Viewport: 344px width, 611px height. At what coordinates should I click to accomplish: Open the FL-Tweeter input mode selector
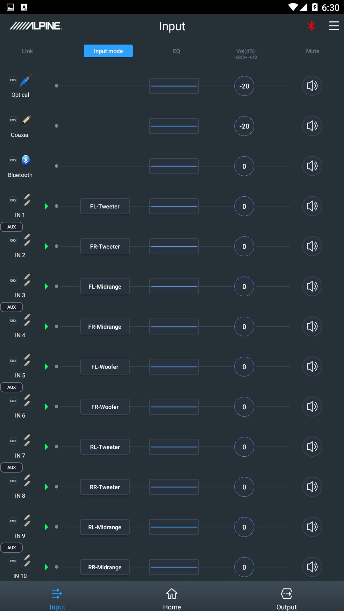(x=105, y=206)
